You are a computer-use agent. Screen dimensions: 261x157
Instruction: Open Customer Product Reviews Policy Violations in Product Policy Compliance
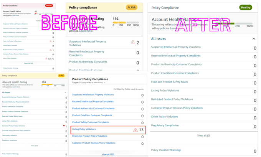[94, 143]
